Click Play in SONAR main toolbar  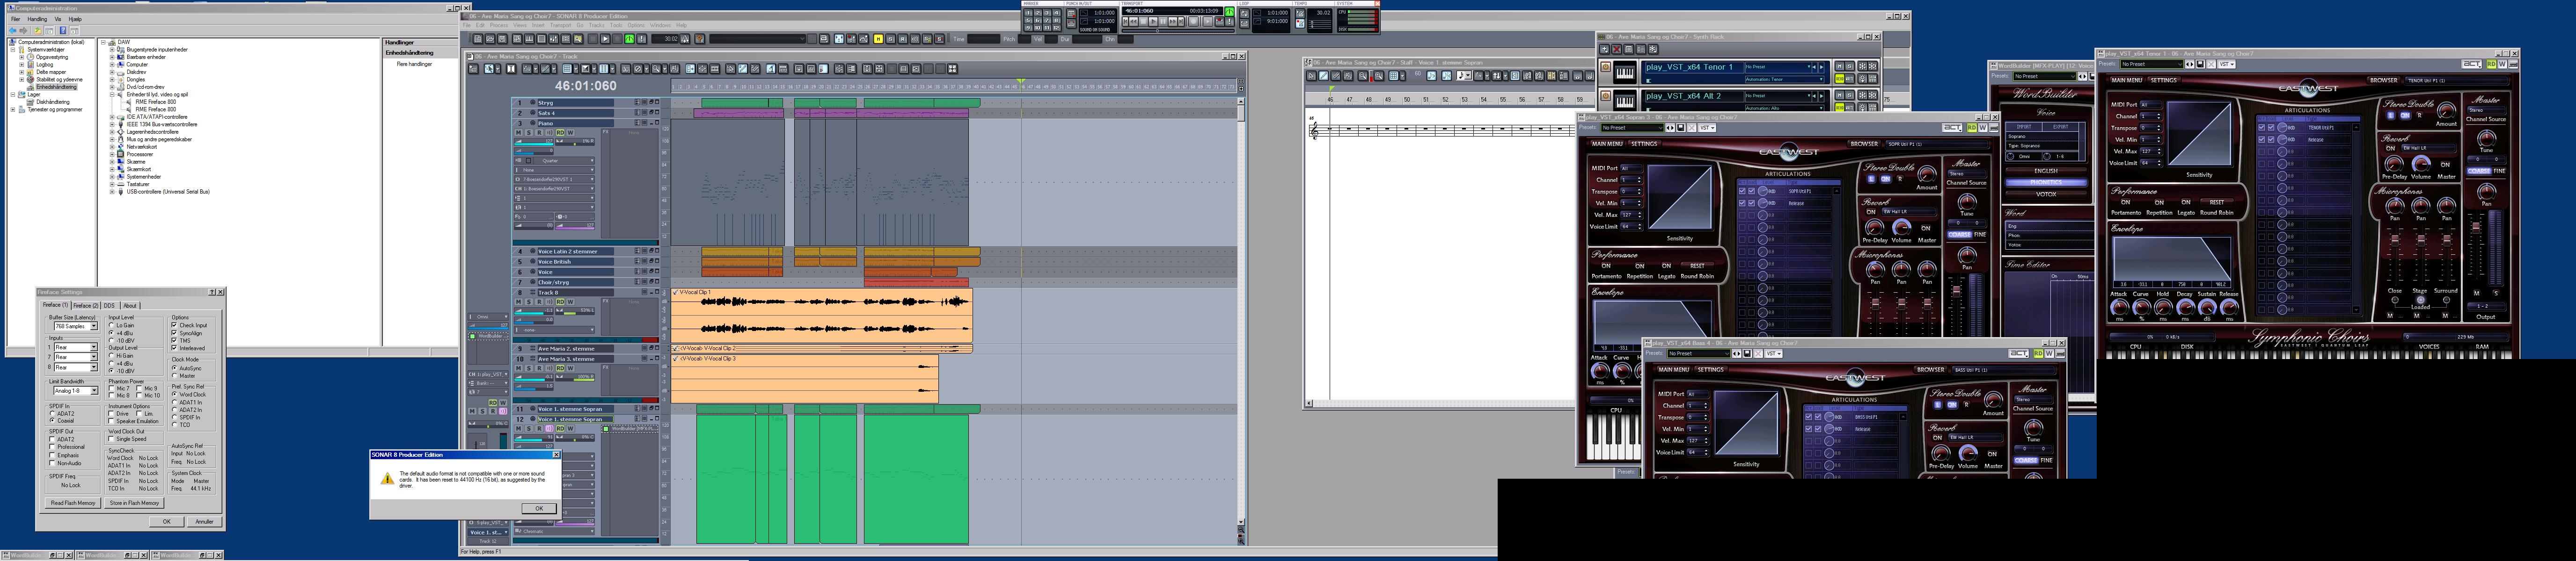click(606, 39)
